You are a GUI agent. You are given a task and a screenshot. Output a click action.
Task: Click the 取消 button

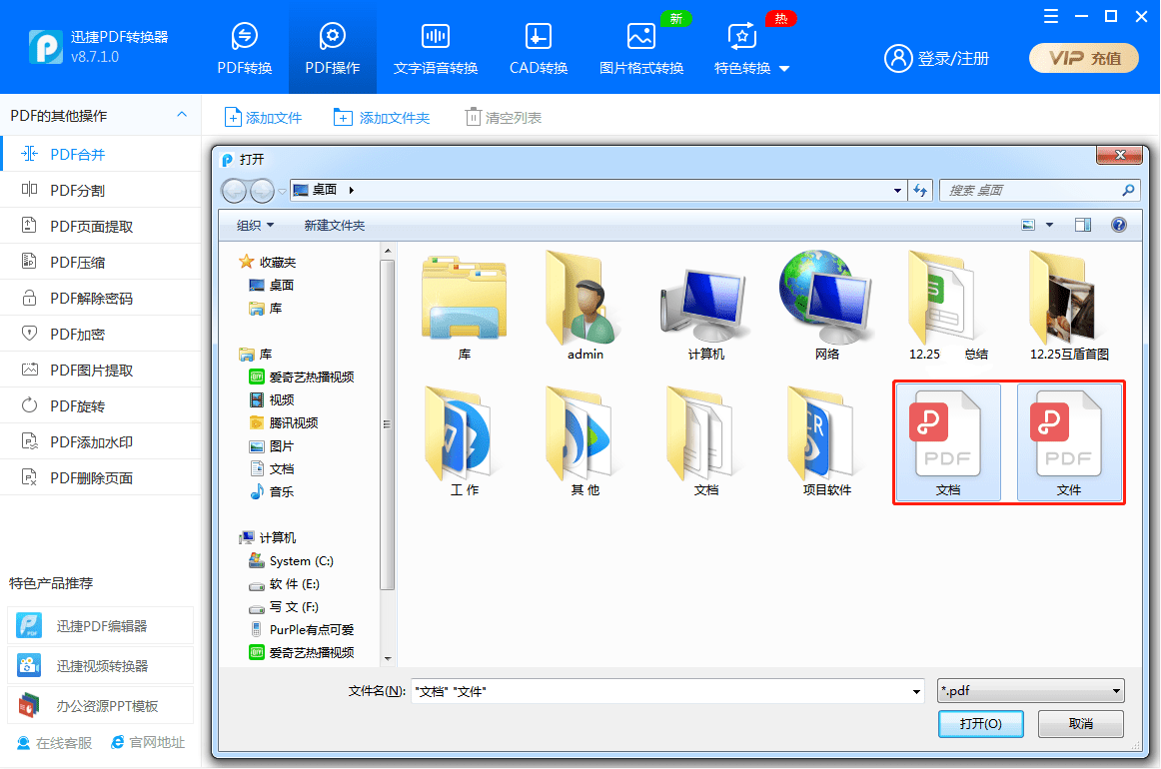[1080, 724]
